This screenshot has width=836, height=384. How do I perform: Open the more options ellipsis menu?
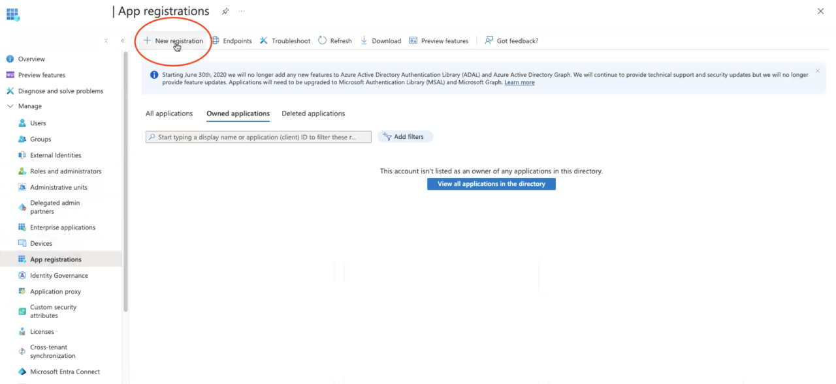pos(240,11)
